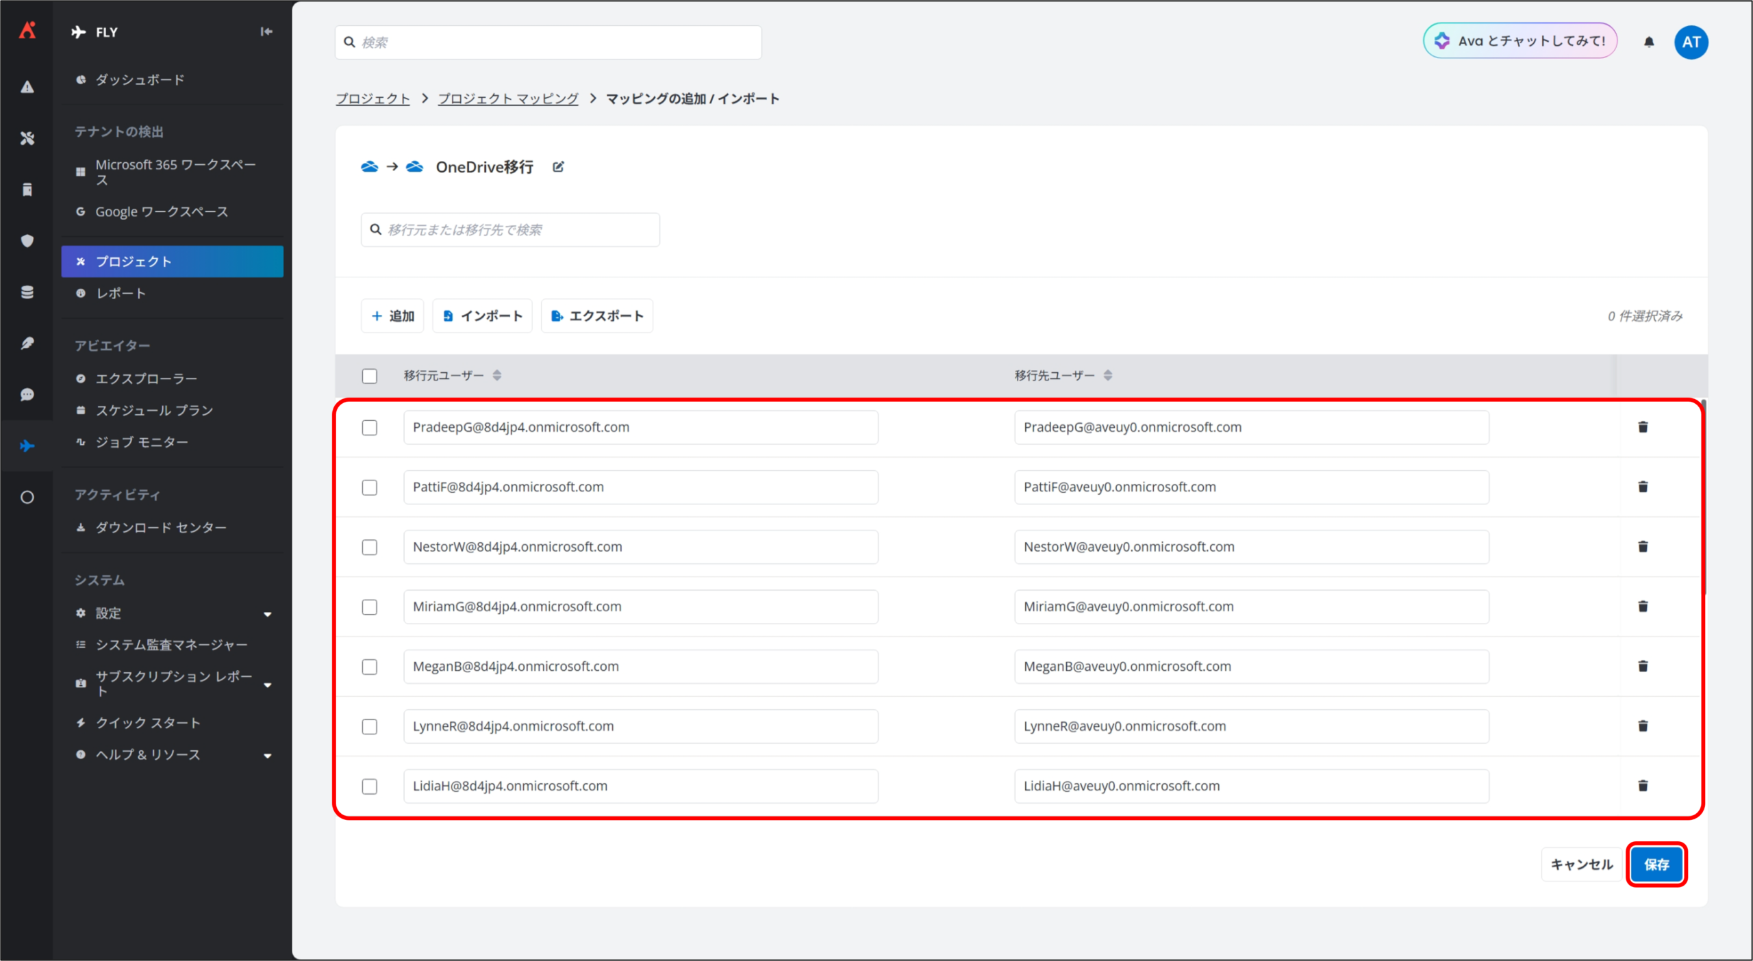Collapse the FLY sidebar panel icon
The image size is (1753, 961).
coord(266,31)
